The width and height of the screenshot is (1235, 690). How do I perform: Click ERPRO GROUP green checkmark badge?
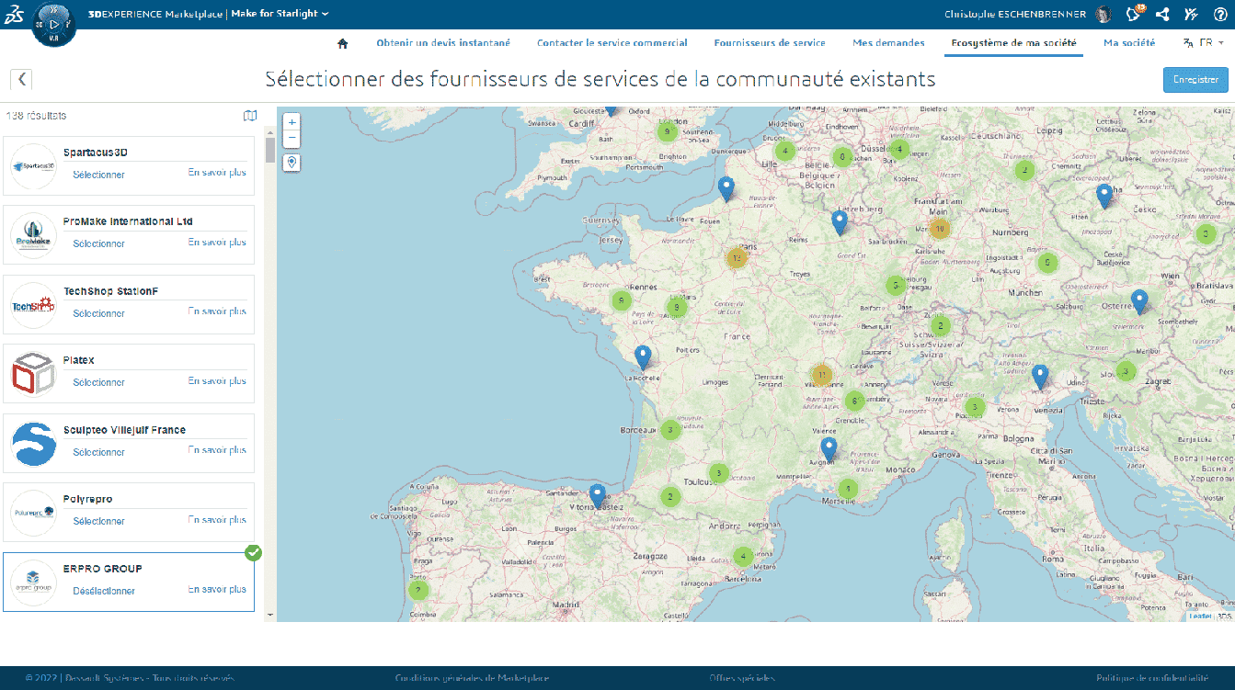(x=254, y=552)
